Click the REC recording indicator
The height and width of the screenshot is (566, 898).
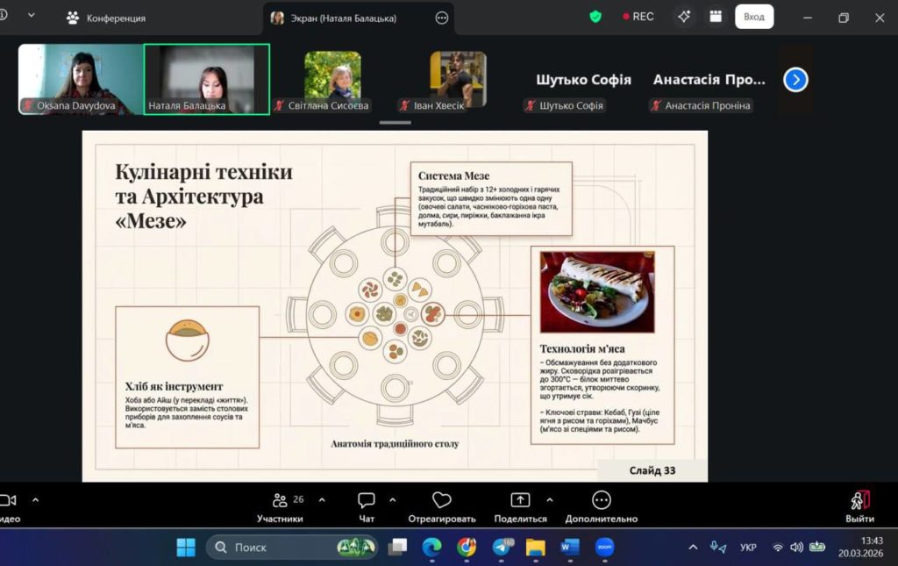click(x=638, y=17)
